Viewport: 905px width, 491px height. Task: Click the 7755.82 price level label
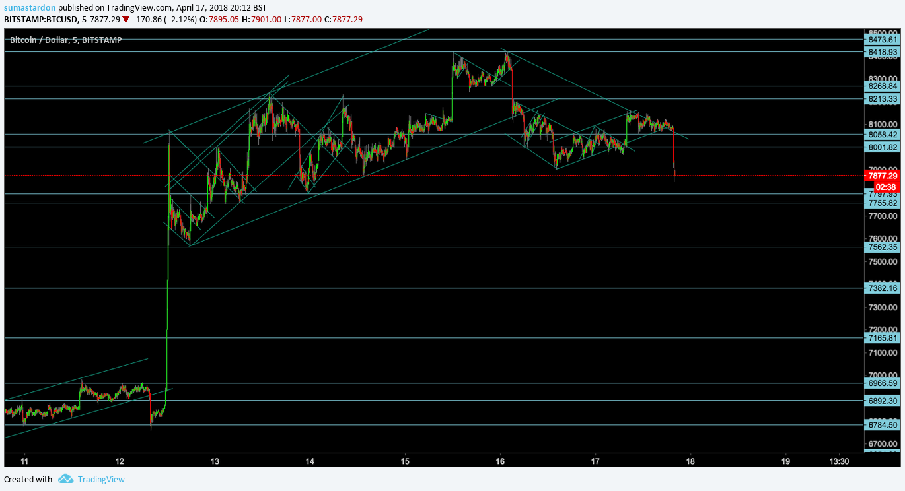click(882, 203)
